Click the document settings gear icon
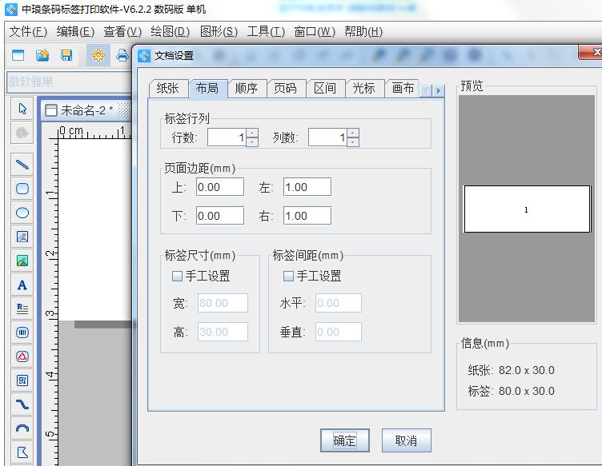Image resolution: width=602 pixels, height=466 pixels. (98, 56)
